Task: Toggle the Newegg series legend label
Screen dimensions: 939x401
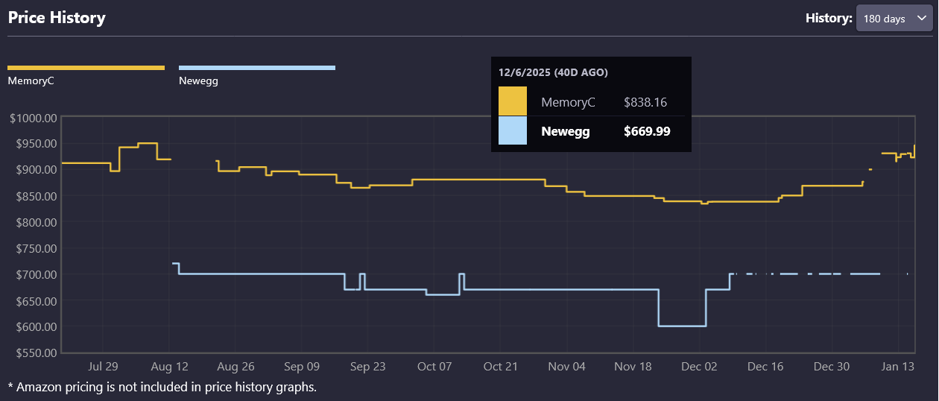Action: [198, 81]
